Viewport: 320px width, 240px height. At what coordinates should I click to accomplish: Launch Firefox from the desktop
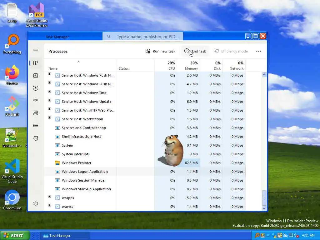pos(12,75)
